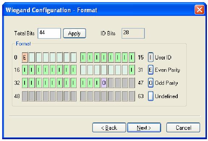Click the bit 15 cell in first row

(x=132, y=57)
